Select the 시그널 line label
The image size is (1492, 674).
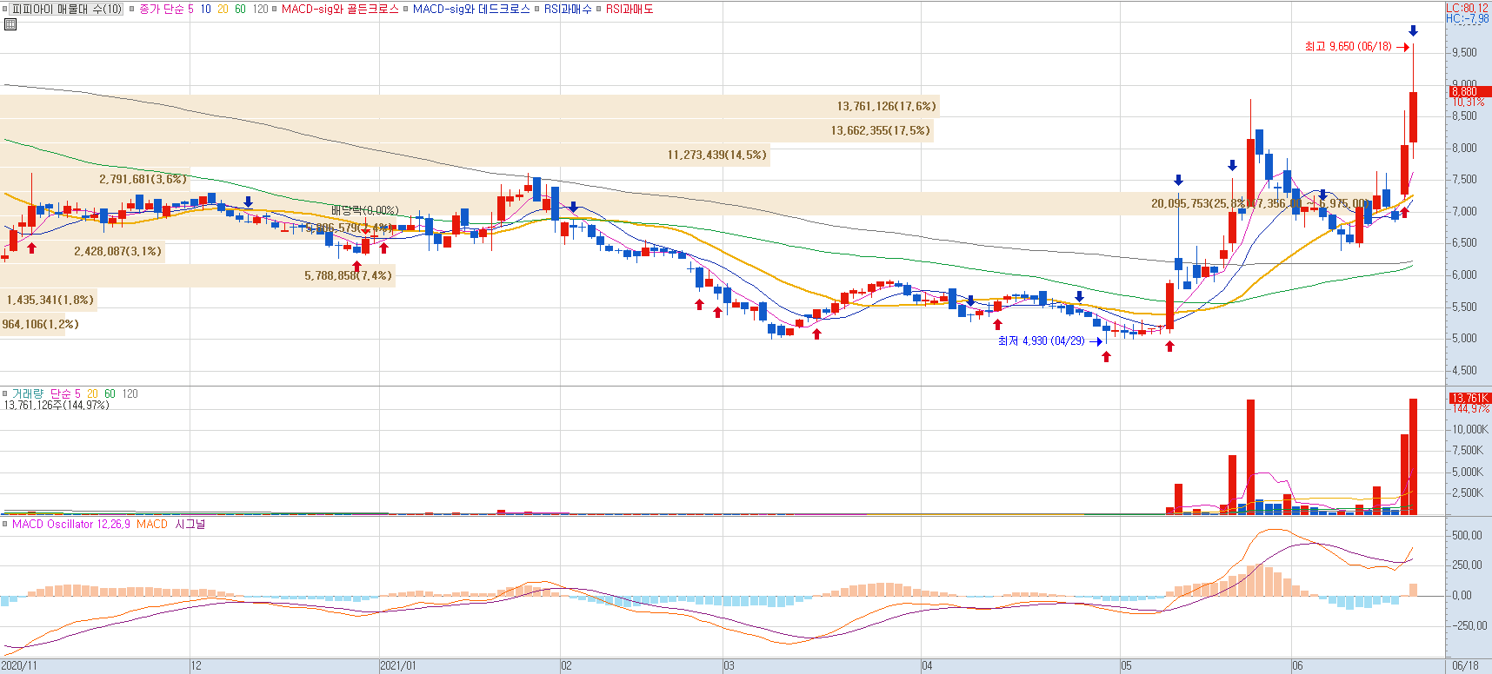pyautogui.click(x=190, y=524)
